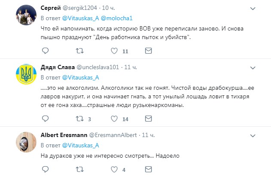Reply to Albert Eresmann's tweet
This screenshot has width=271, height=177.
tap(46, 170)
